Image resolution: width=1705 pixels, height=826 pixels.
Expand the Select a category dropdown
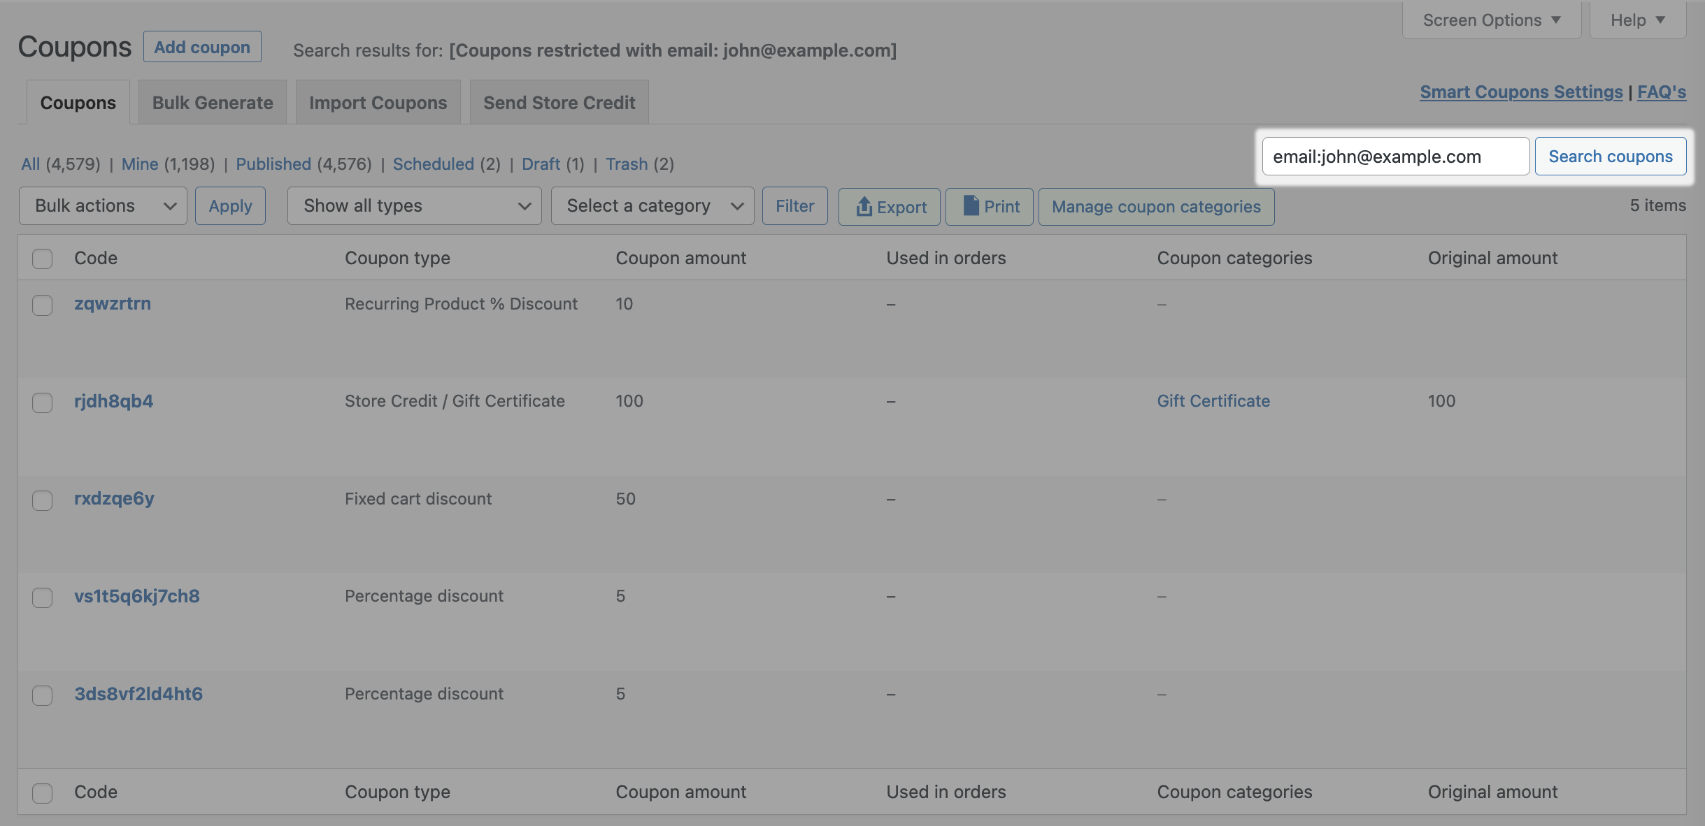(652, 206)
